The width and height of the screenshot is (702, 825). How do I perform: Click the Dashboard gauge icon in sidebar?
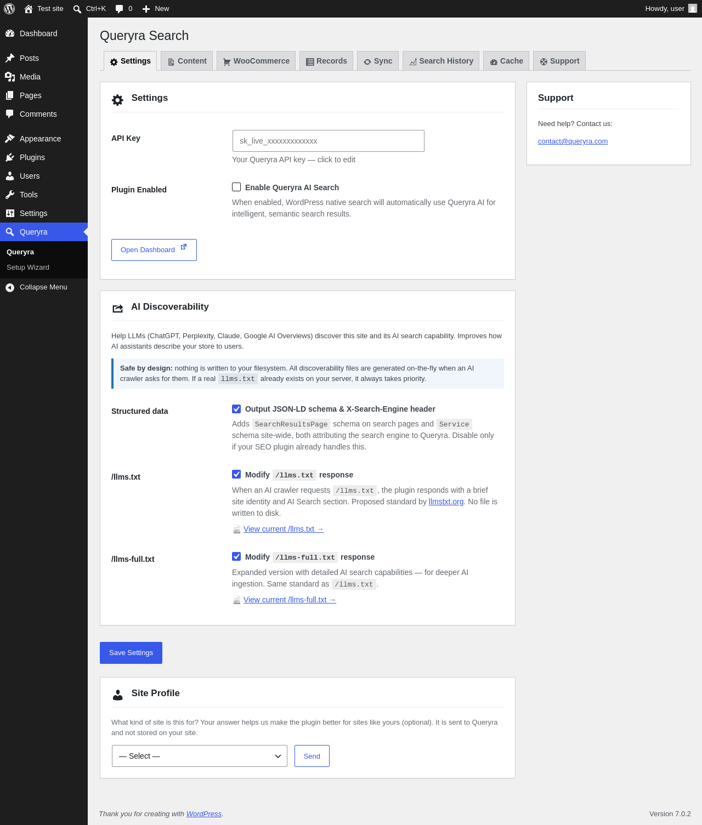coord(10,33)
